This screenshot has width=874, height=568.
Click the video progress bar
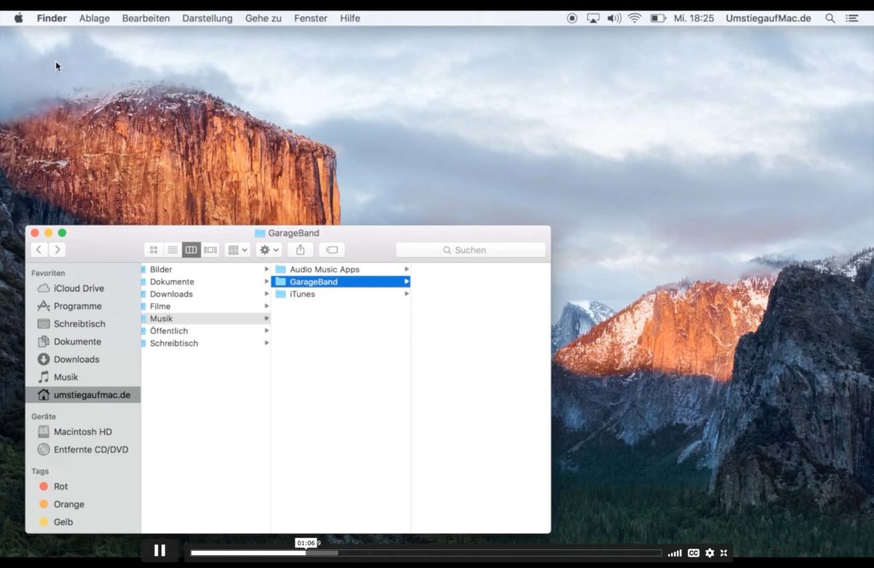click(426, 553)
